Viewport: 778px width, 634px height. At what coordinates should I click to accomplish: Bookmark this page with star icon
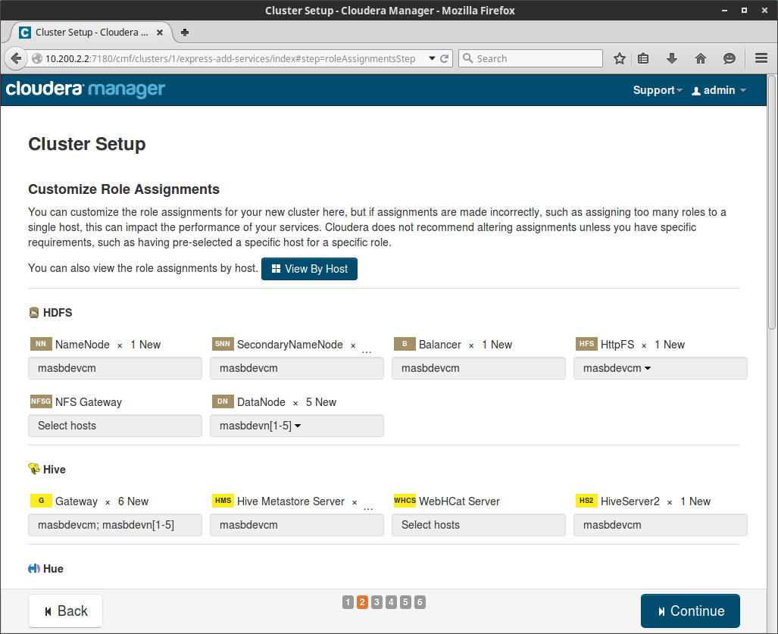point(619,58)
